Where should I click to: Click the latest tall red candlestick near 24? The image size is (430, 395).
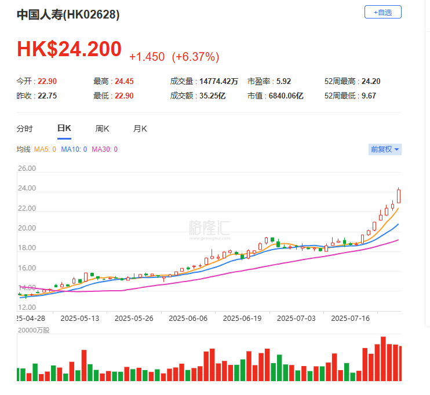(x=399, y=196)
